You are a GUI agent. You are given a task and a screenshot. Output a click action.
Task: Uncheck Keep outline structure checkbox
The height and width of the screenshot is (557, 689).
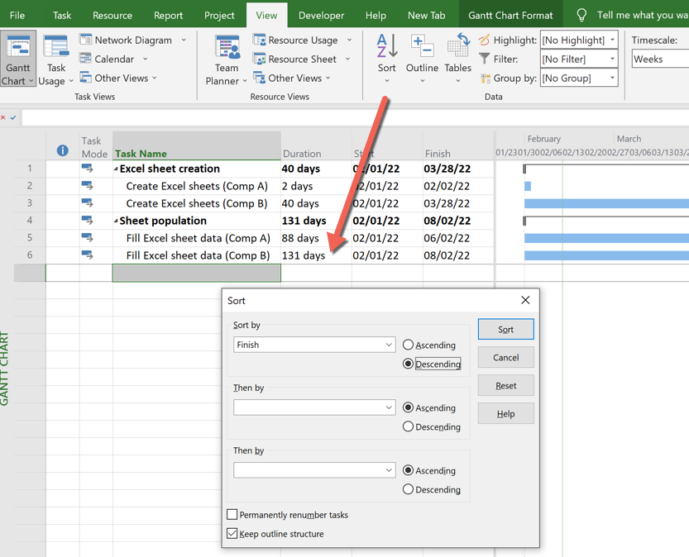pyautogui.click(x=232, y=534)
